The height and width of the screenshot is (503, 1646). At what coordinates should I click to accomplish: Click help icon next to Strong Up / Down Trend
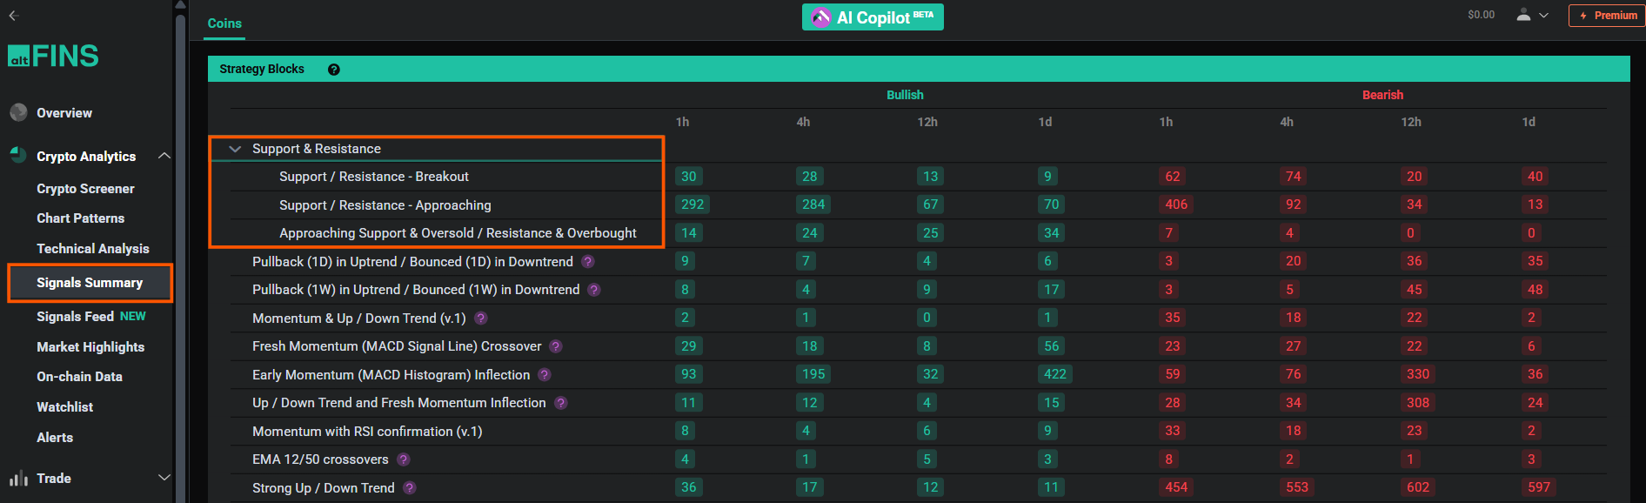410,488
